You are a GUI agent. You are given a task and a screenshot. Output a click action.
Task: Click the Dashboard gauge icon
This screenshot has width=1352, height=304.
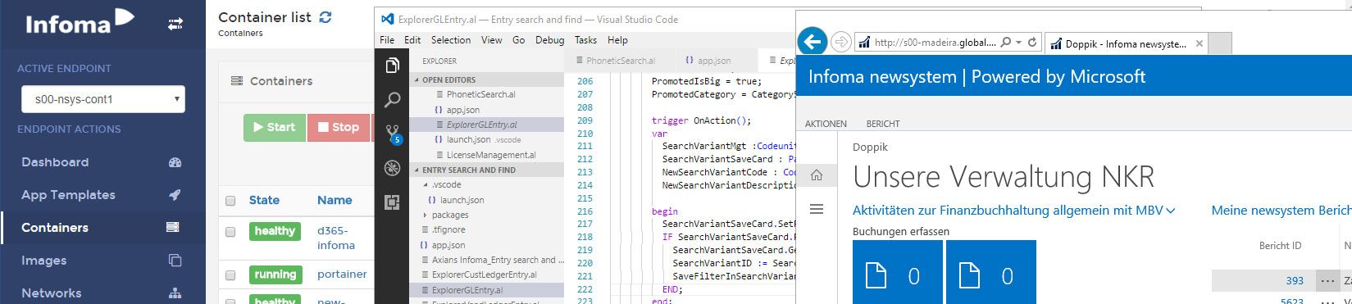click(175, 162)
